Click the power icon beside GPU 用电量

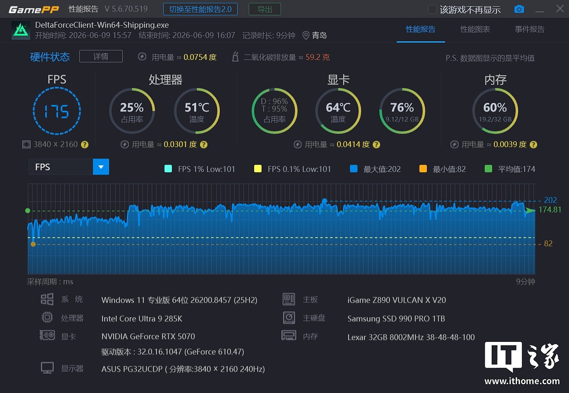point(298,144)
